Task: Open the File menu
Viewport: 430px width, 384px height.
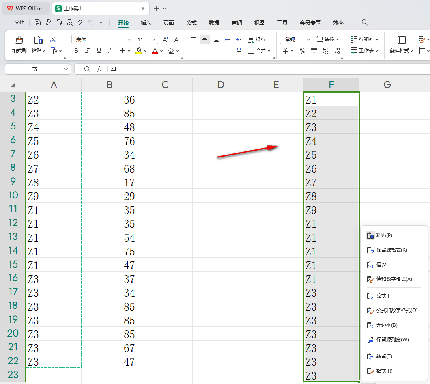Action: (x=16, y=22)
